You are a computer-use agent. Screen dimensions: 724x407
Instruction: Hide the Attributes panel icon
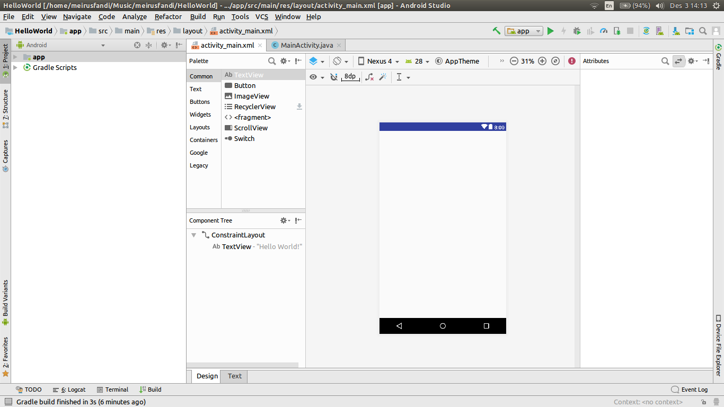pos(707,61)
